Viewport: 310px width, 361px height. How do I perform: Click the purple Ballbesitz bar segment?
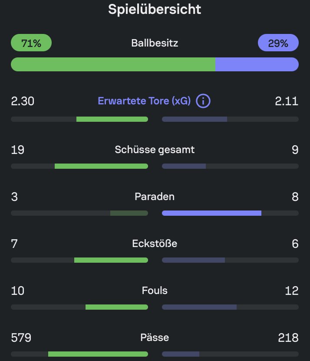pyautogui.click(x=257, y=64)
